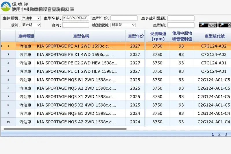Click the 車身或引擎碼 input field

click(x=181, y=18)
